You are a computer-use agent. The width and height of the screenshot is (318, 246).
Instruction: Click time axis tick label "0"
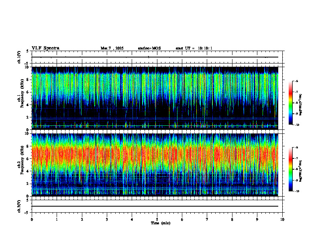tap(32, 219)
